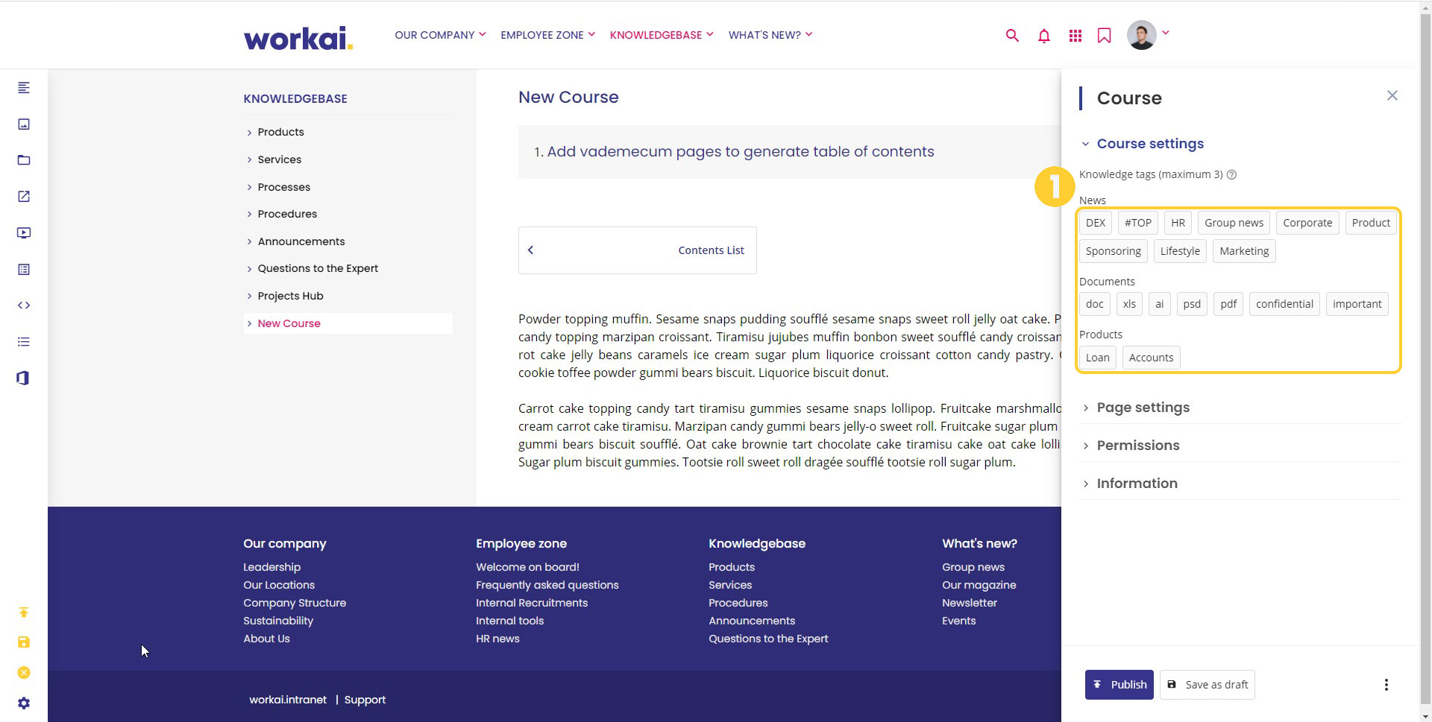The height and width of the screenshot is (722, 1432).
Task: Click the text alignment icon in left sidebar
Action: click(24, 88)
